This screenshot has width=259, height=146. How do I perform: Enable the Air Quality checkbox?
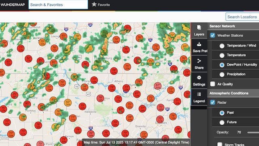212,84
